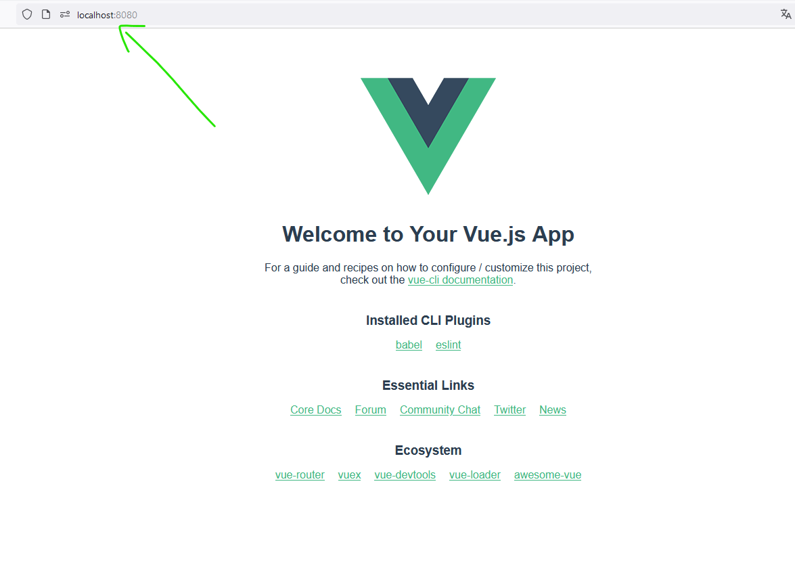Open the News link
This screenshot has height=578, width=795.
[x=553, y=409]
